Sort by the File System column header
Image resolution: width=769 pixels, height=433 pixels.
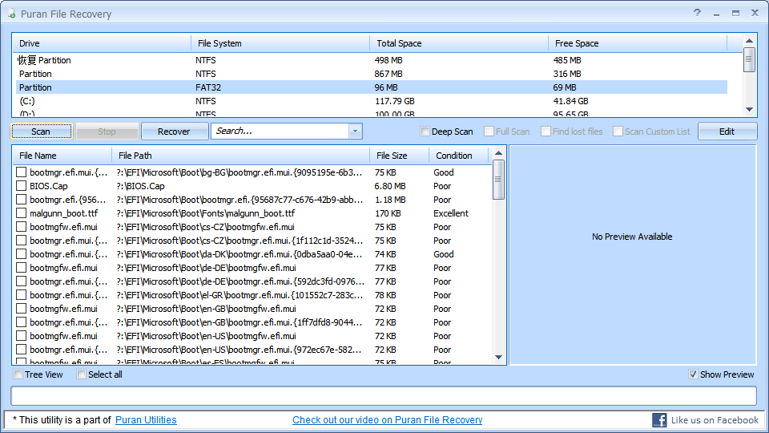click(x=280, y=43)
